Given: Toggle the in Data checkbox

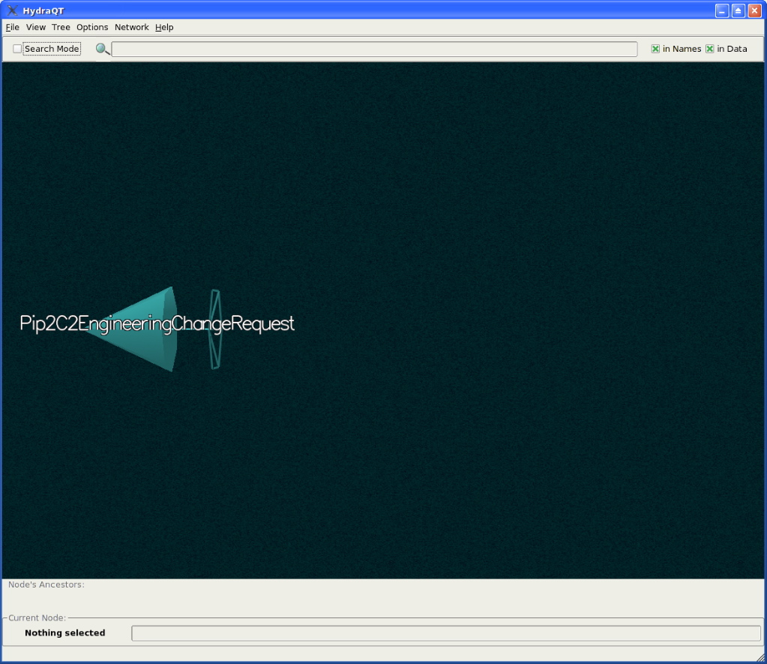Looking at the screenshot, I should coord(710,49).
